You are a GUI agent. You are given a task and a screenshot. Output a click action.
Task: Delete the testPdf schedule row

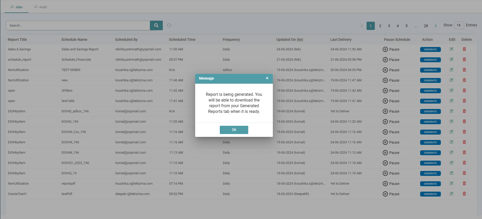[464, 194]
